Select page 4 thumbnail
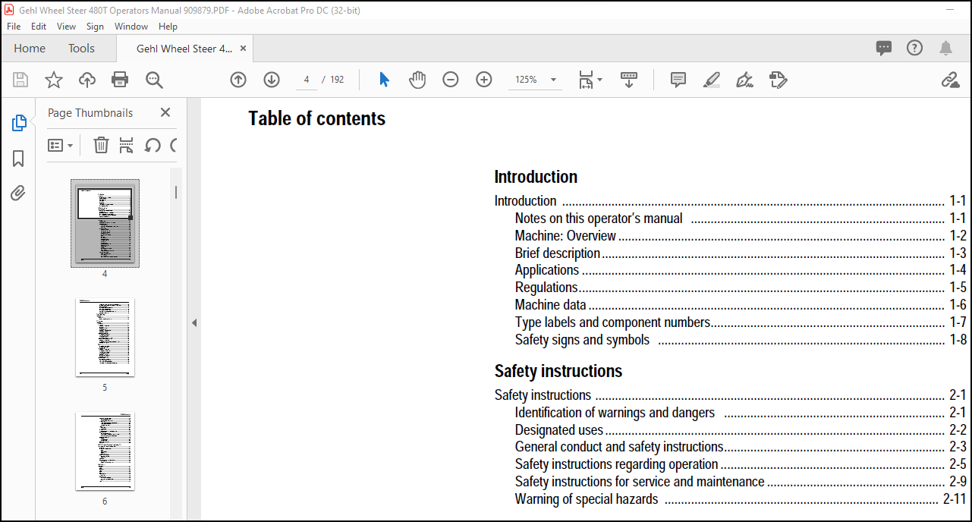The width and height of the screenshot is (972, 522). [x=105, y=223]
